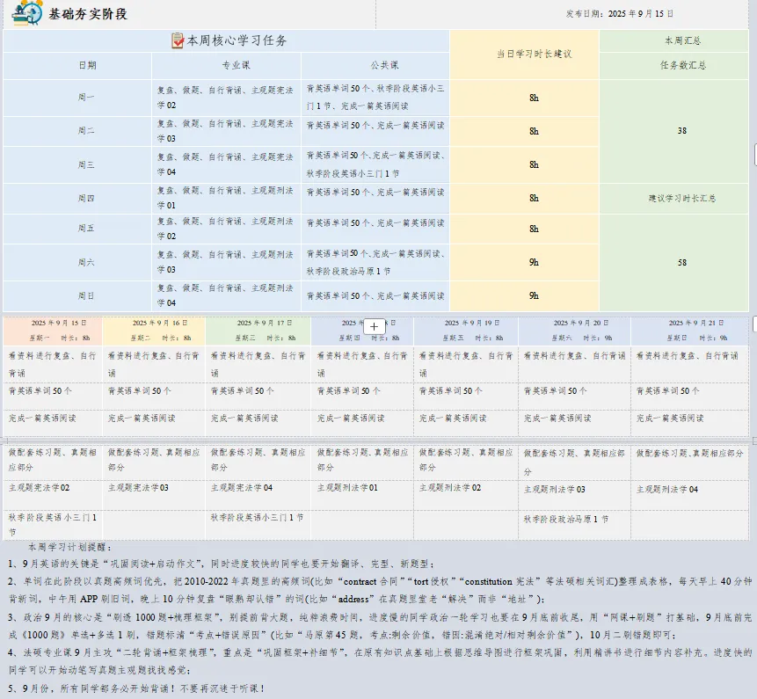Click the 2025年9月16日 星期二 day header
Viewport: 757px width, 699px height.
(154, 331)
